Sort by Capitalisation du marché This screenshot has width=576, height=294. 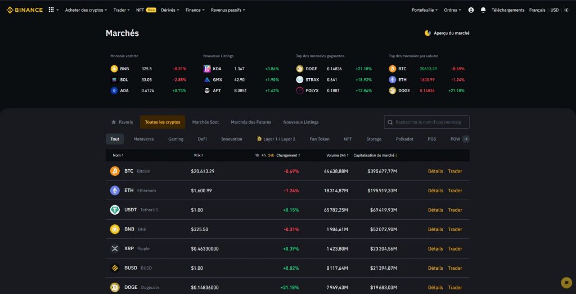pyautogui.click(x=375, y=155)
